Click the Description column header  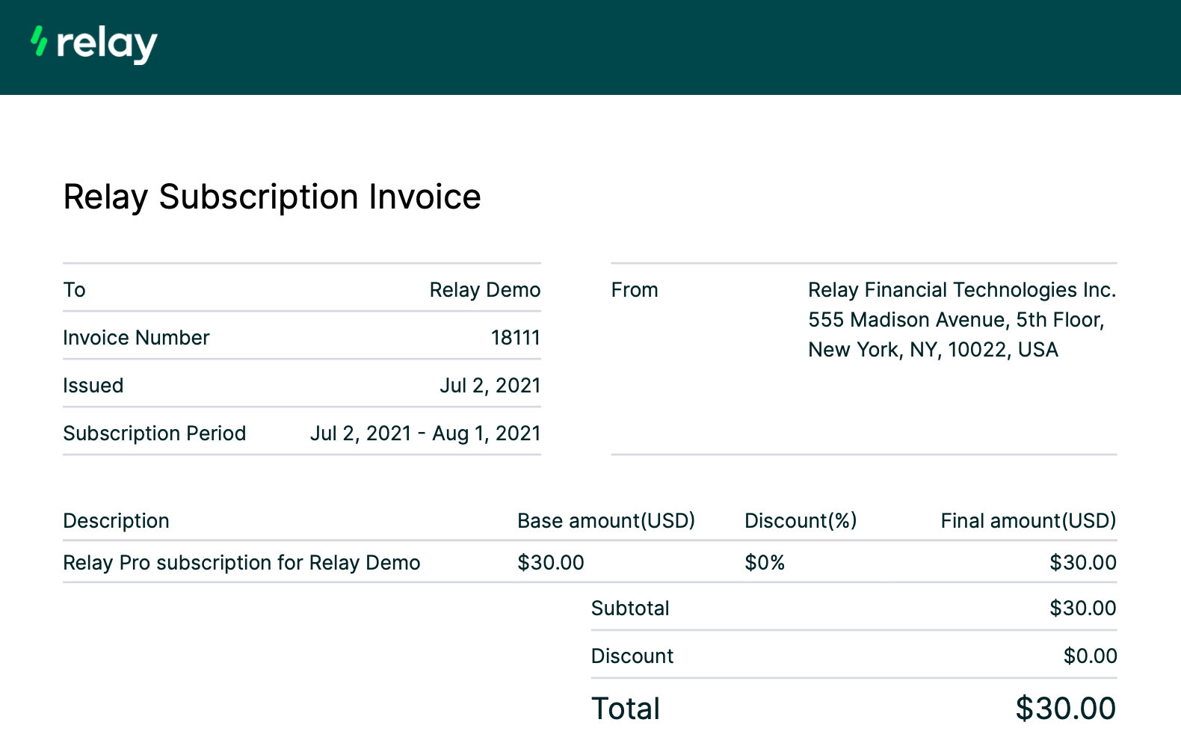[x=116, y=521]
